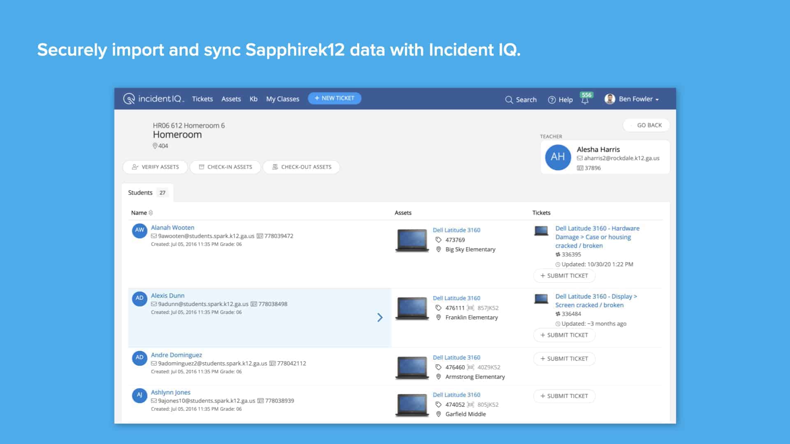The height and width of the screenshot is (444, 790).
Task: Click the incident IQ logo
Action: pyautogui.click(x=154, y=99)
